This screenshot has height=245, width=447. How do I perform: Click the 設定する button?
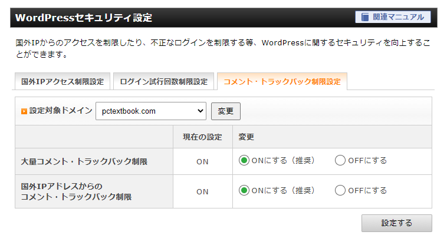pyautogui.click(x=396, y=223)
